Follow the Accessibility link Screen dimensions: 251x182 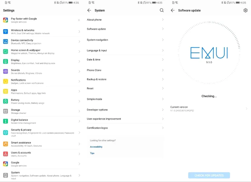[96, 147]
